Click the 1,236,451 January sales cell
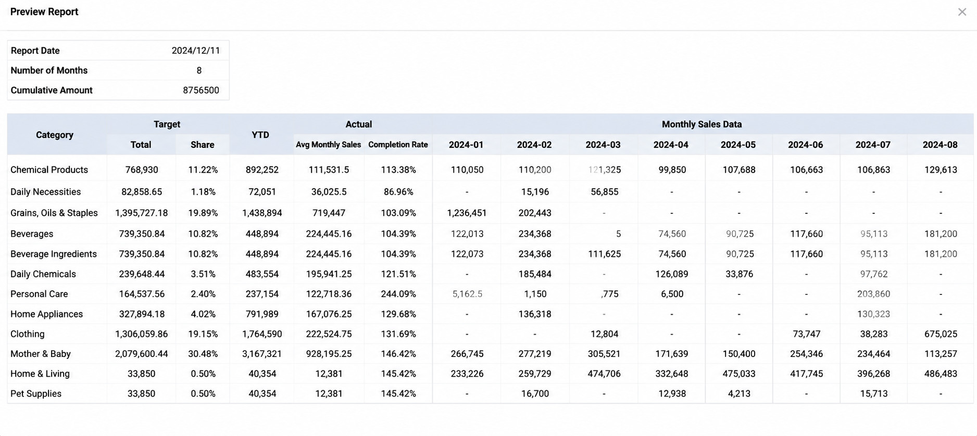Screen dimensions: 977x436 point(467,213)
